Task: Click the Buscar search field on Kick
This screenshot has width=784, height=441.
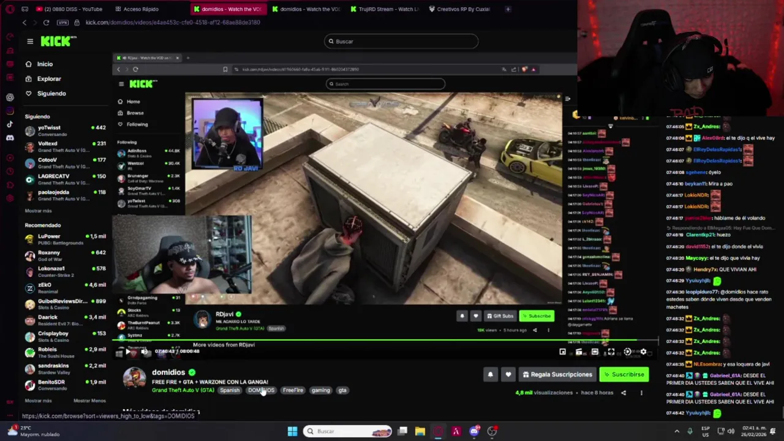Action: (401, 41)
